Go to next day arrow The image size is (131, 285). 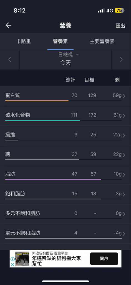[121, 60]
